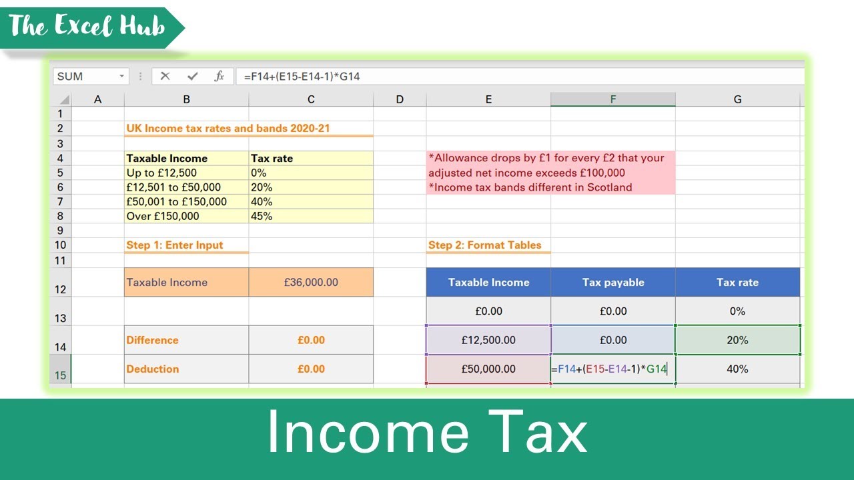The width and height of the screenshot is (854, 480).
Task: Select row 14 header
Action: click(x=61, y=340)
